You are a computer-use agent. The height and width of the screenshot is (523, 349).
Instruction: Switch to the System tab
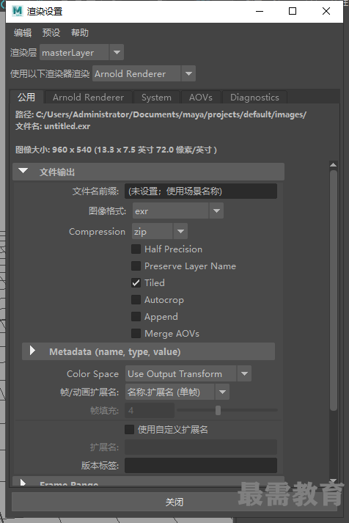point(156,97)
